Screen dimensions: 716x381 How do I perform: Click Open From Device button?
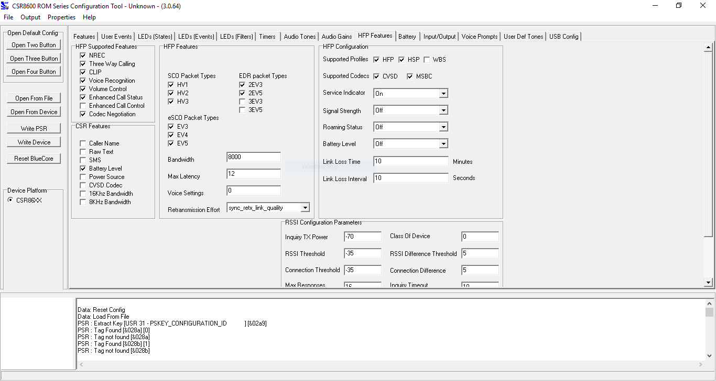pos(34,112)
